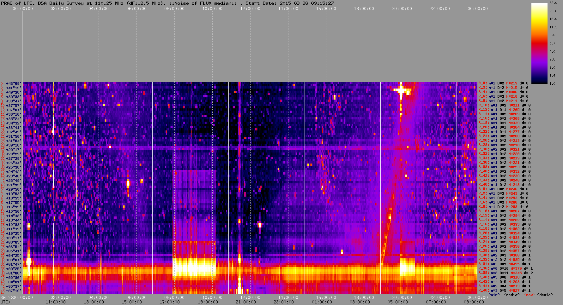Click the UTC 21:00:00 tick label
Viewport: 563px width, 305px height.
click(246, 302)
